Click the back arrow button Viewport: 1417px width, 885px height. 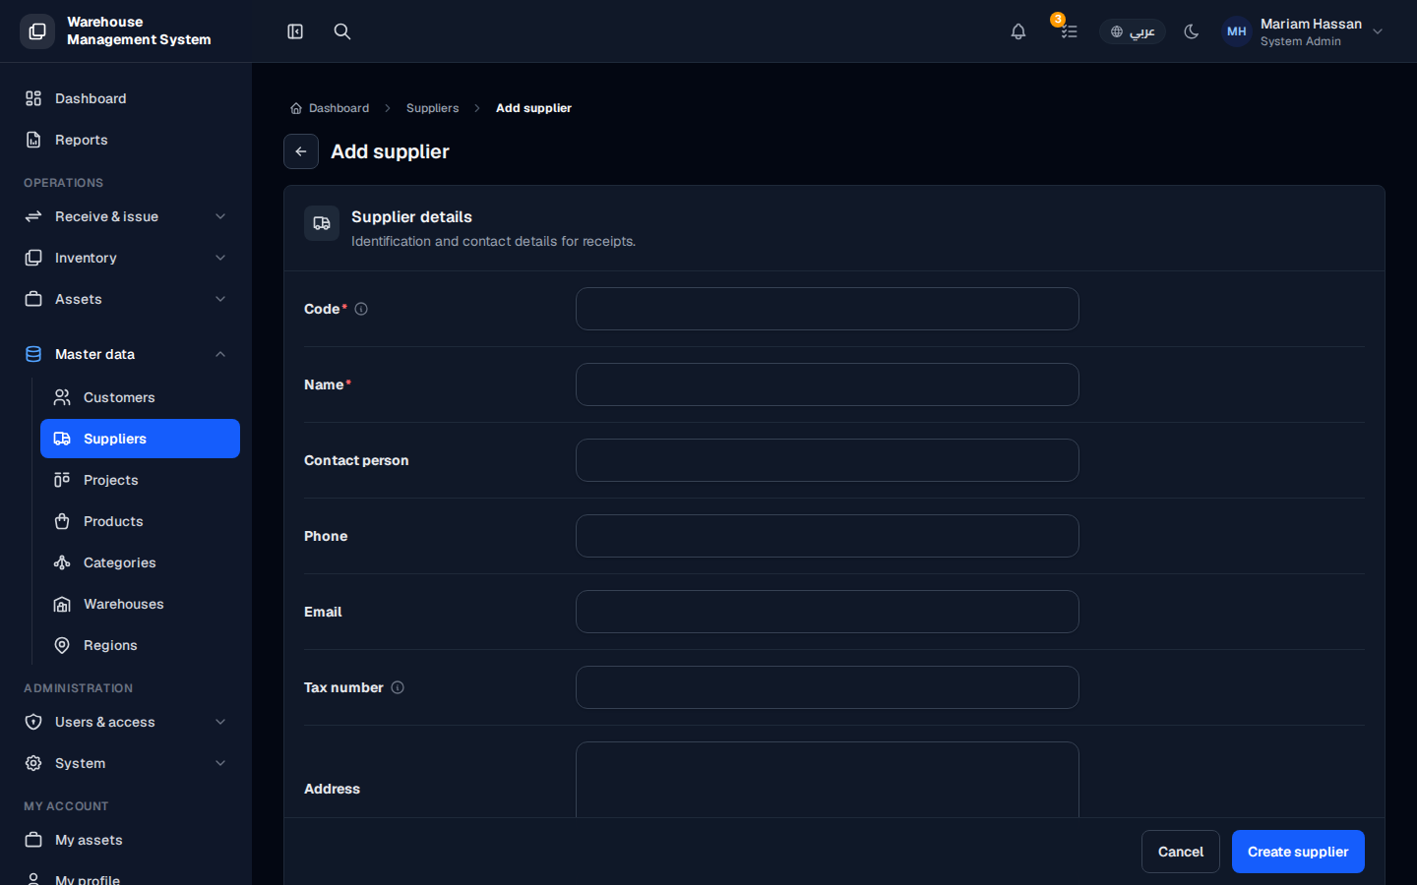301,151
